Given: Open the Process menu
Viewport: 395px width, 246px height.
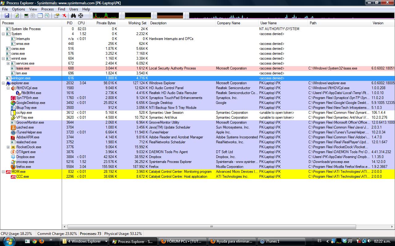Looking at the screenshot, I should 47,9.
